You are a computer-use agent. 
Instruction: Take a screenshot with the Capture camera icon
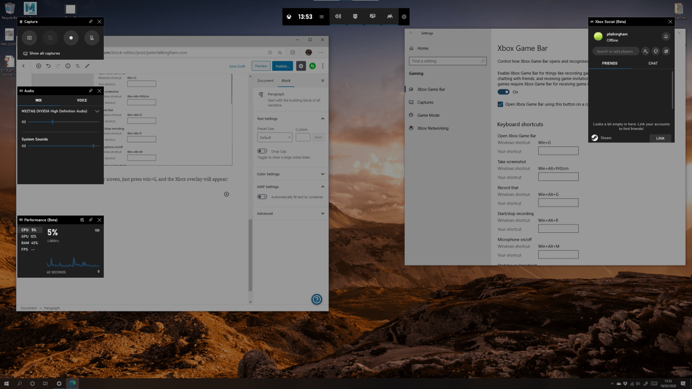click(x=30, y=38)
